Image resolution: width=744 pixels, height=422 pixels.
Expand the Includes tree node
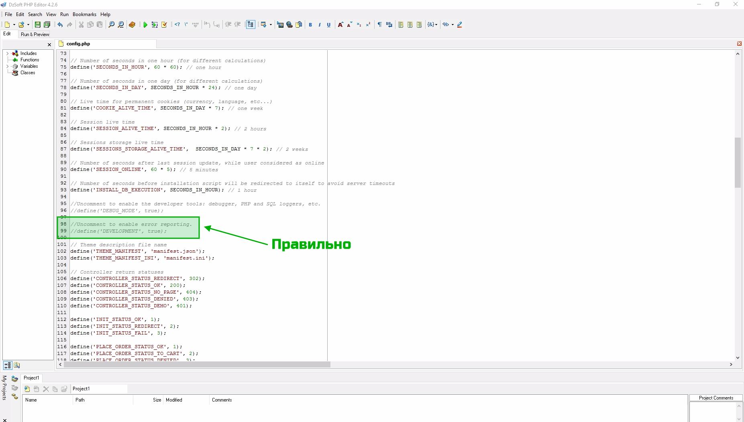(x=7, y=53)
